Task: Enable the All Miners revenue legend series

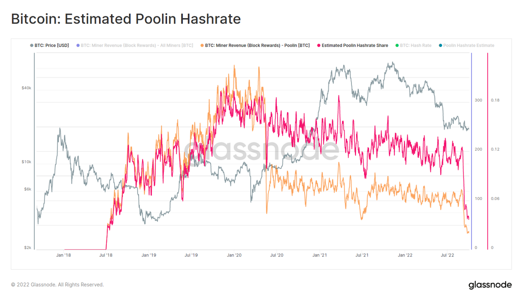Action: click(135, 45)
